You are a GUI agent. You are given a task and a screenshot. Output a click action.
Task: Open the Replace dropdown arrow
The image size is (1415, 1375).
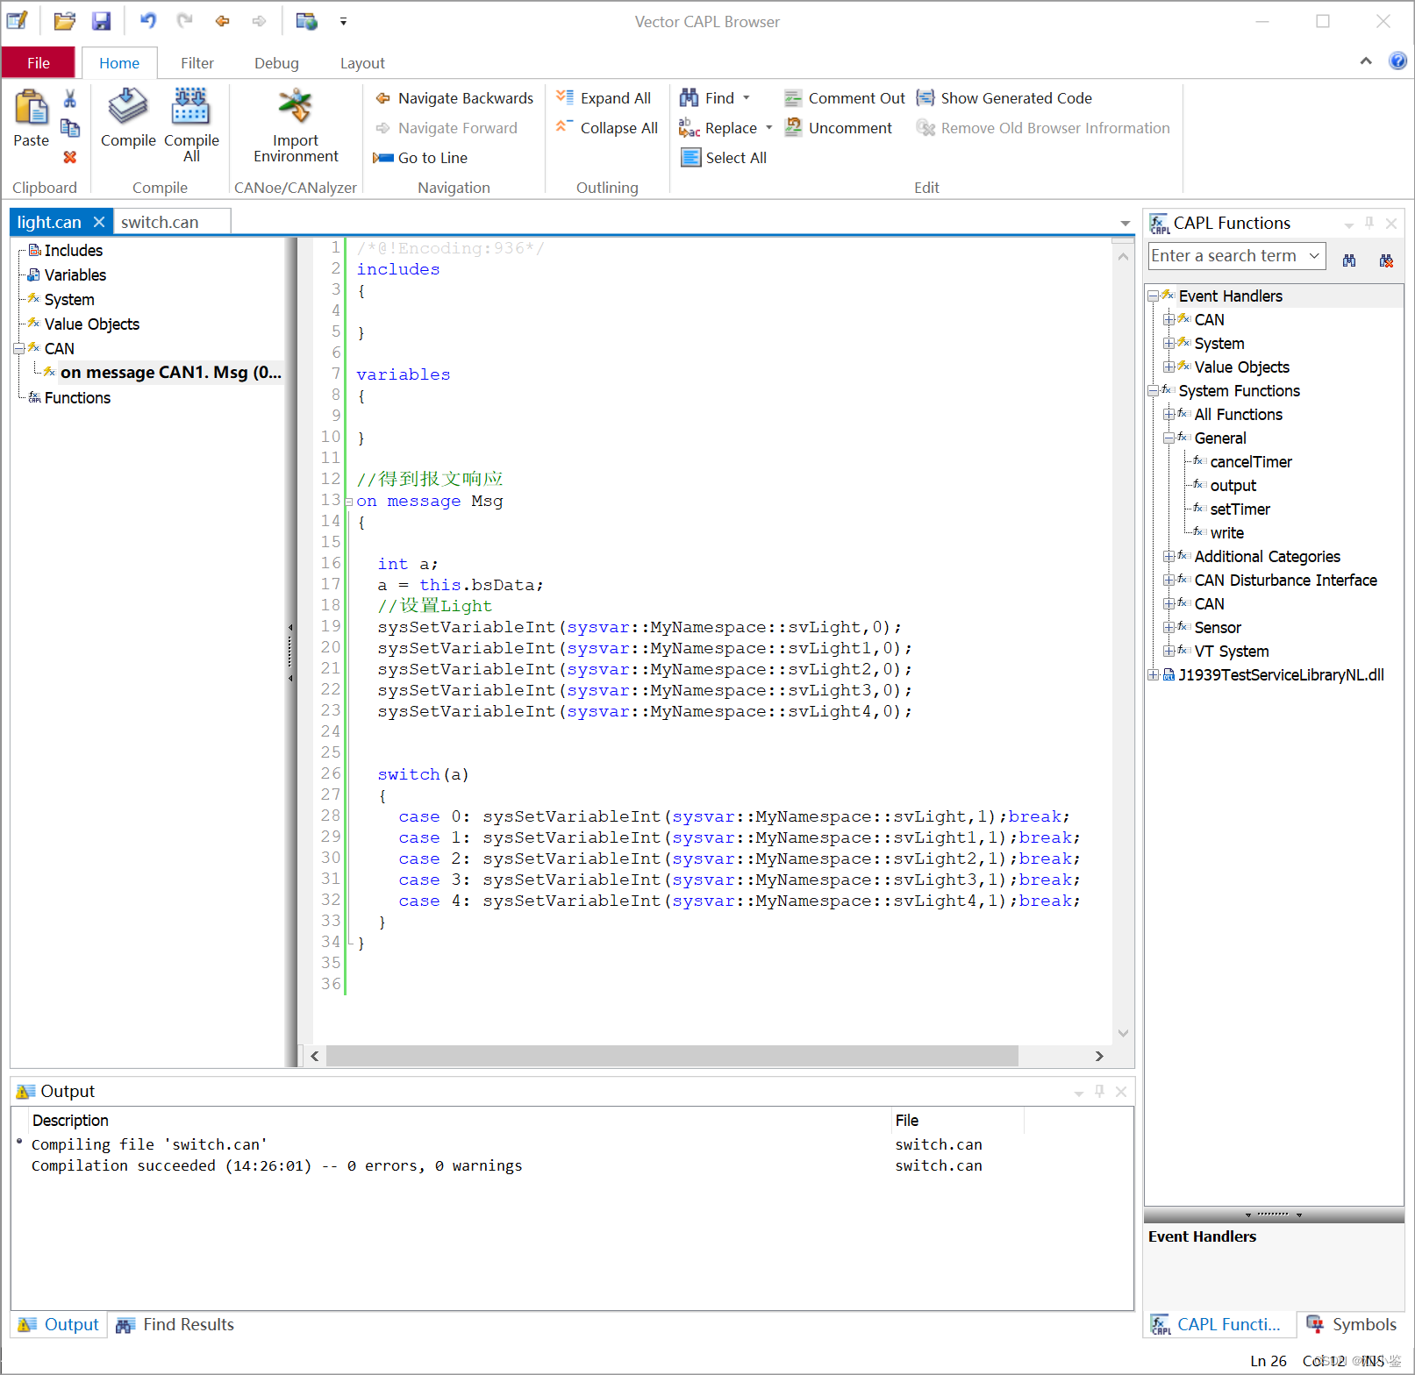(x=769, y=128)
